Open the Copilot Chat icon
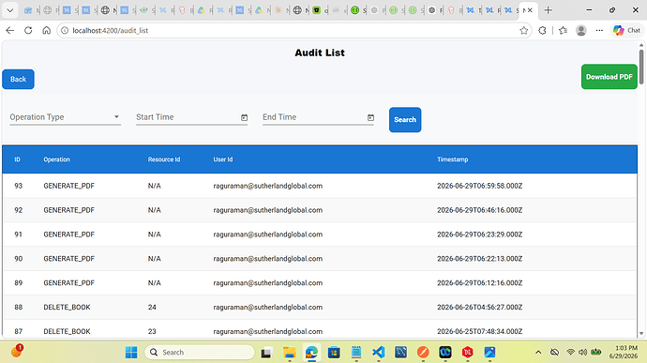Viewport: 647px width, 363px height. (x=626, y=30)
